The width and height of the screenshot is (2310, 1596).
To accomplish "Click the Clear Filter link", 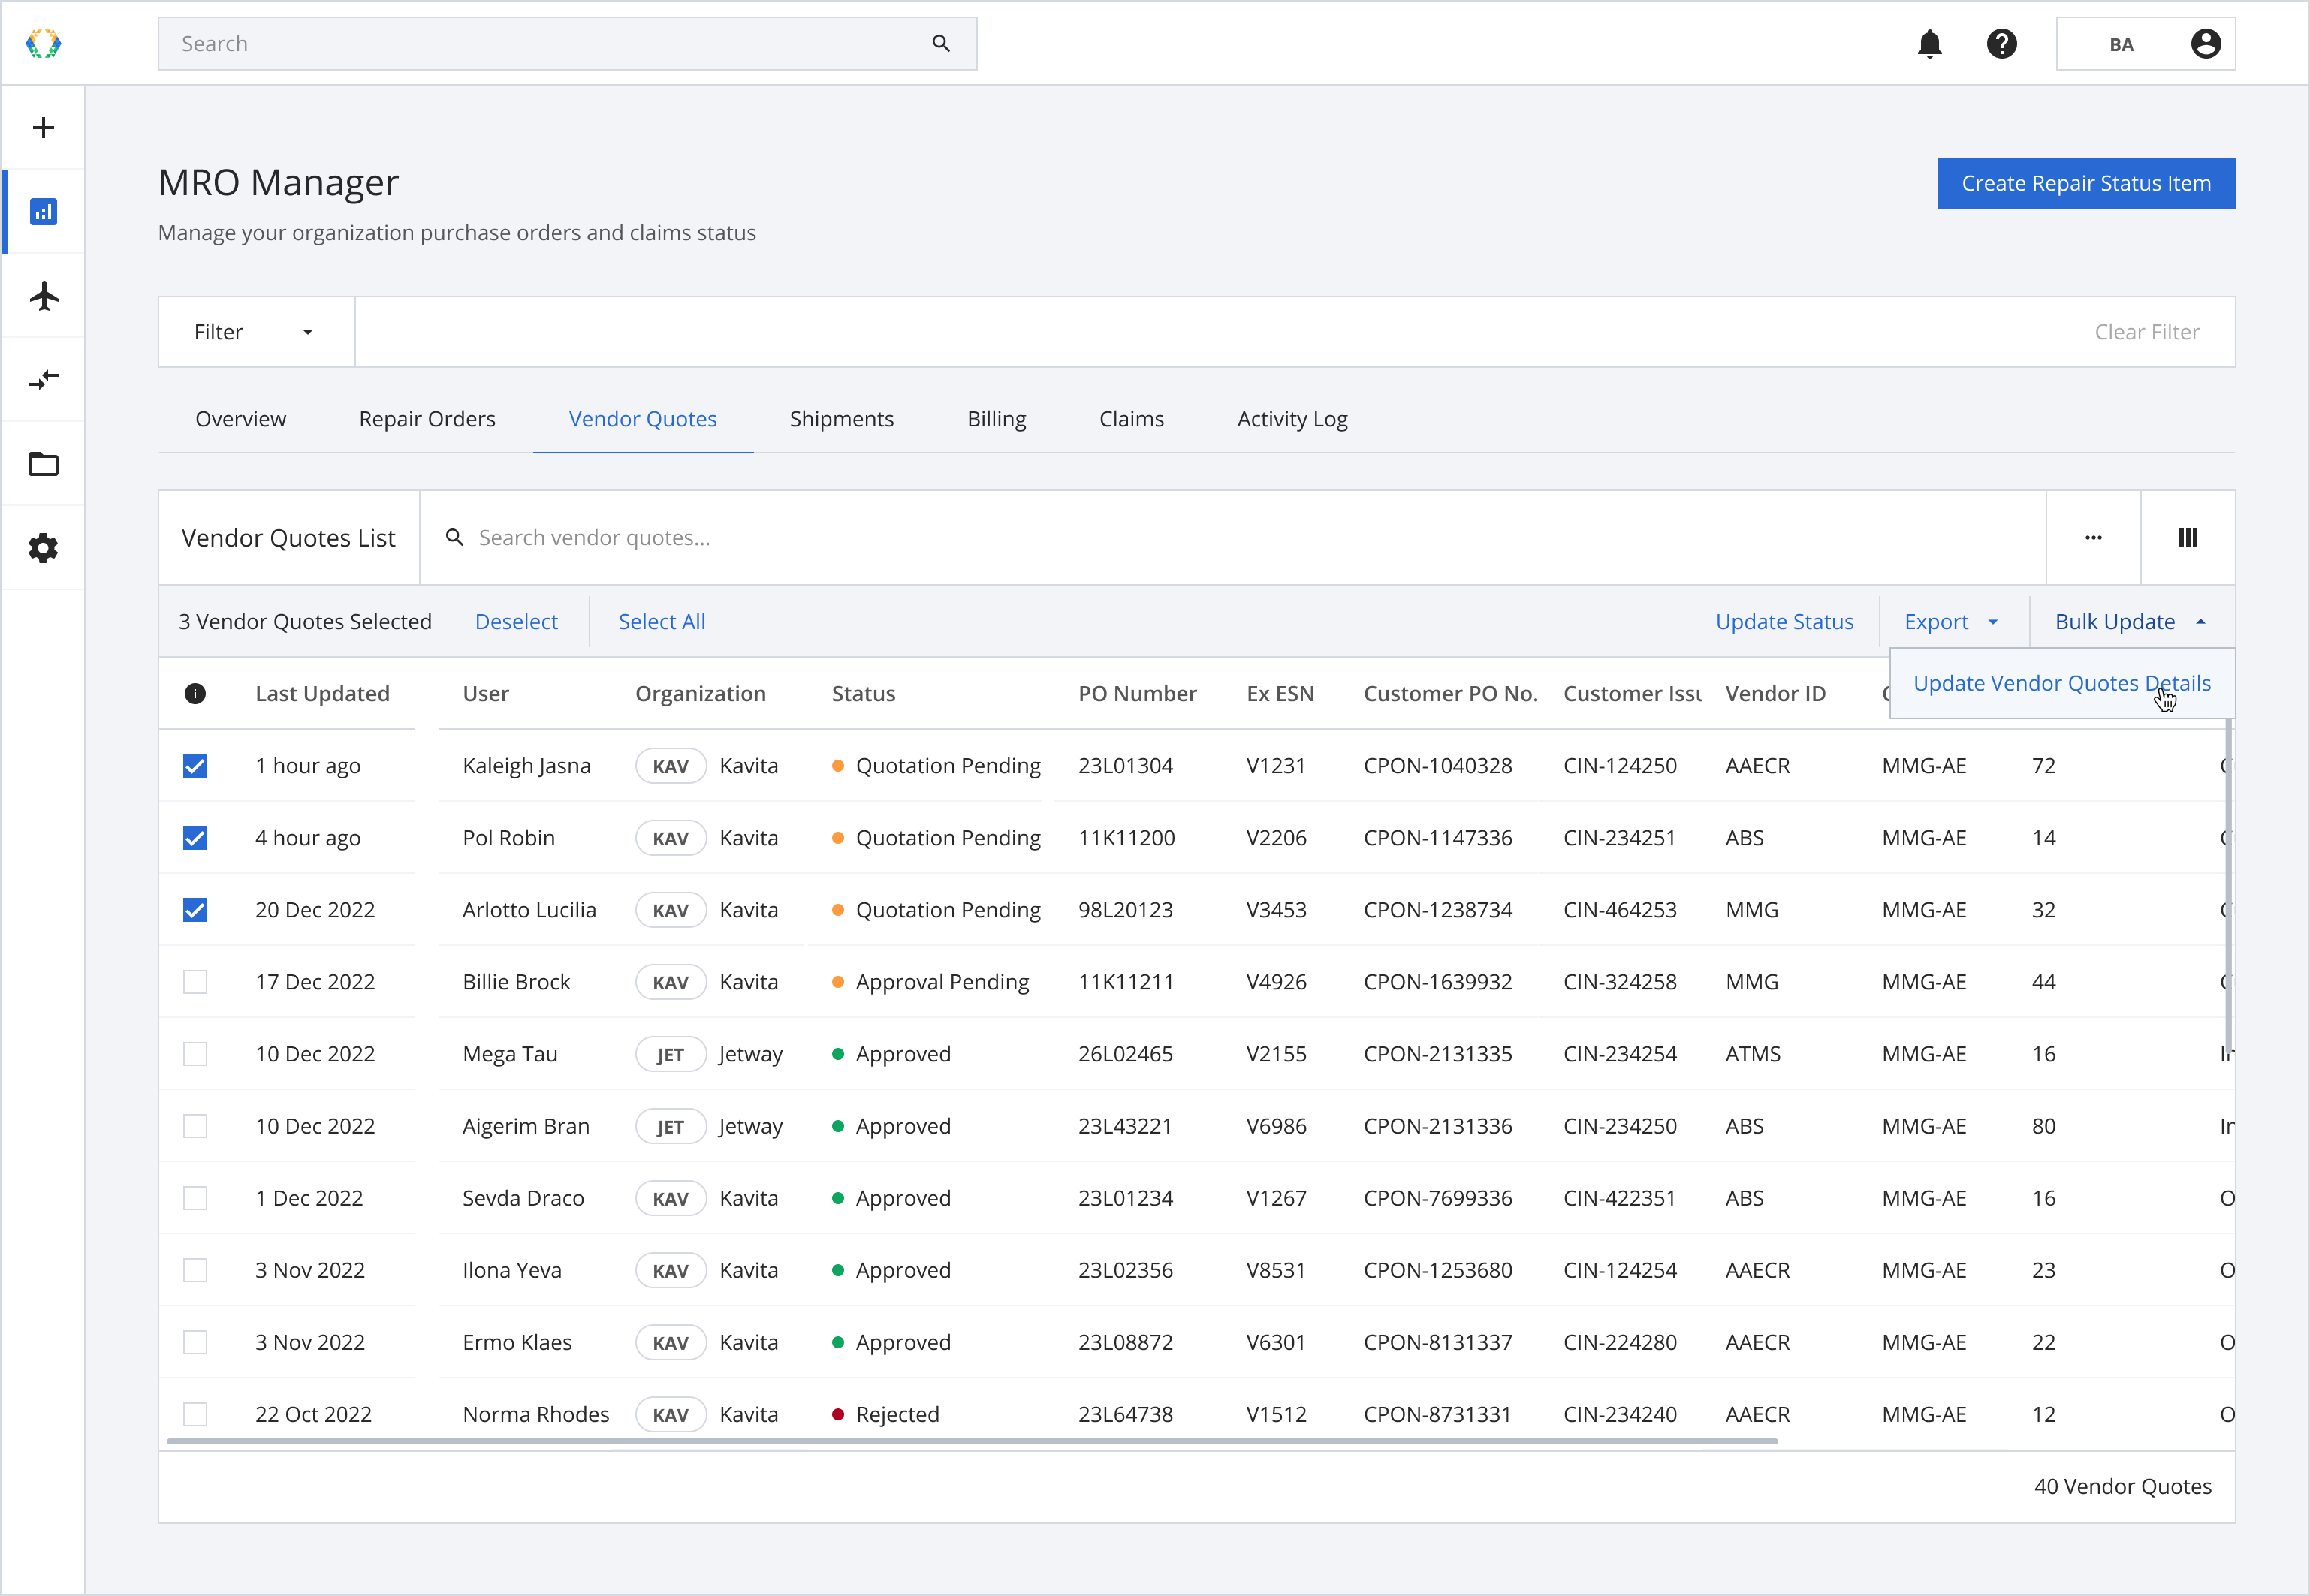I will point(2147,332).
